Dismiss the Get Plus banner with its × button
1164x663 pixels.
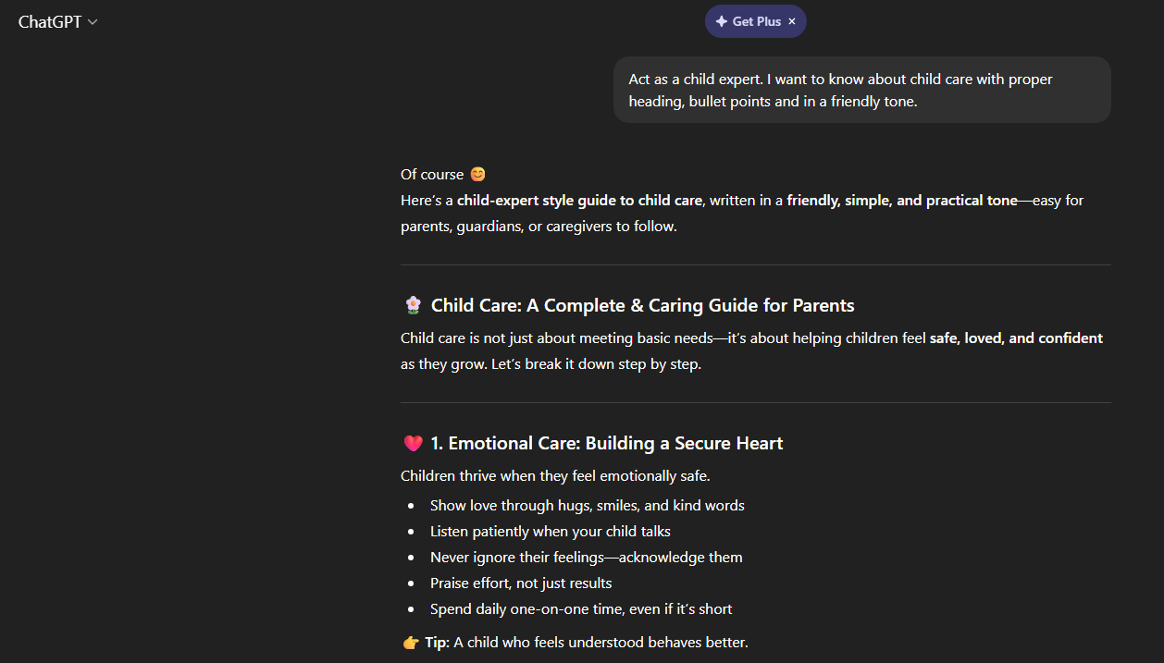pyautogui.click(x=792, y=20)
